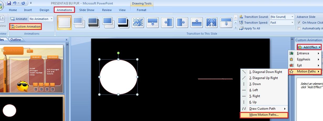This screenshot has height=121, width=323.
Task: Switch to the Slide Show ribbon tab
Action: [87, 10]
